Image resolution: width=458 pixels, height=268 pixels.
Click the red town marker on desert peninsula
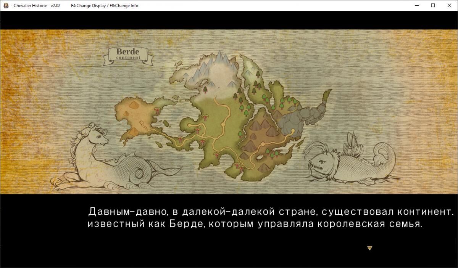coord(157,111)
